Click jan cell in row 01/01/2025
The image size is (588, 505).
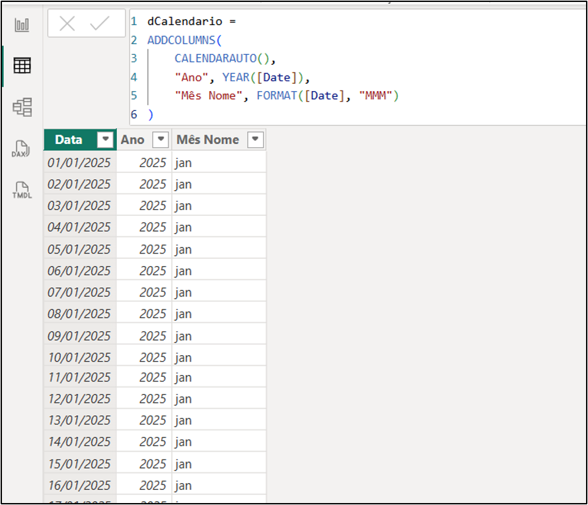click(219, 162)
